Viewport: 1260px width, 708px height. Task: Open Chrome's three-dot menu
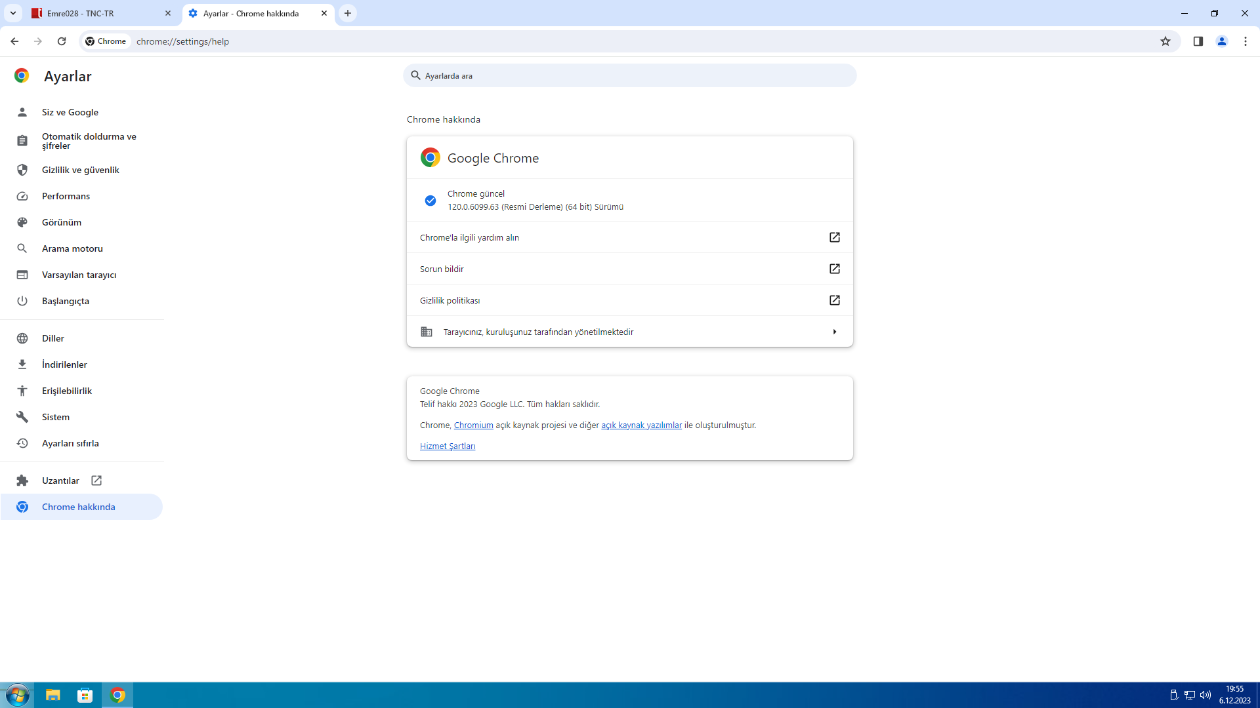click(1246, 41)
